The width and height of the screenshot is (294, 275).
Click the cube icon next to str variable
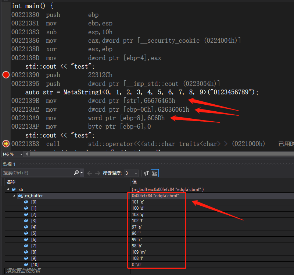[14, 189]
